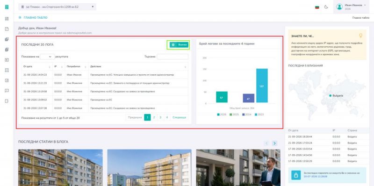Screen dimensions: 374x186
Task: Focus the Търсене search field
Action: pos(173,57)
